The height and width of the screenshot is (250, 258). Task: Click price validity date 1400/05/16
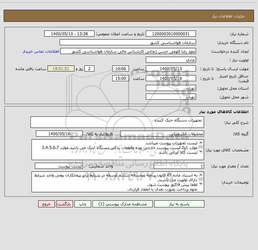(x=171, y=78)
